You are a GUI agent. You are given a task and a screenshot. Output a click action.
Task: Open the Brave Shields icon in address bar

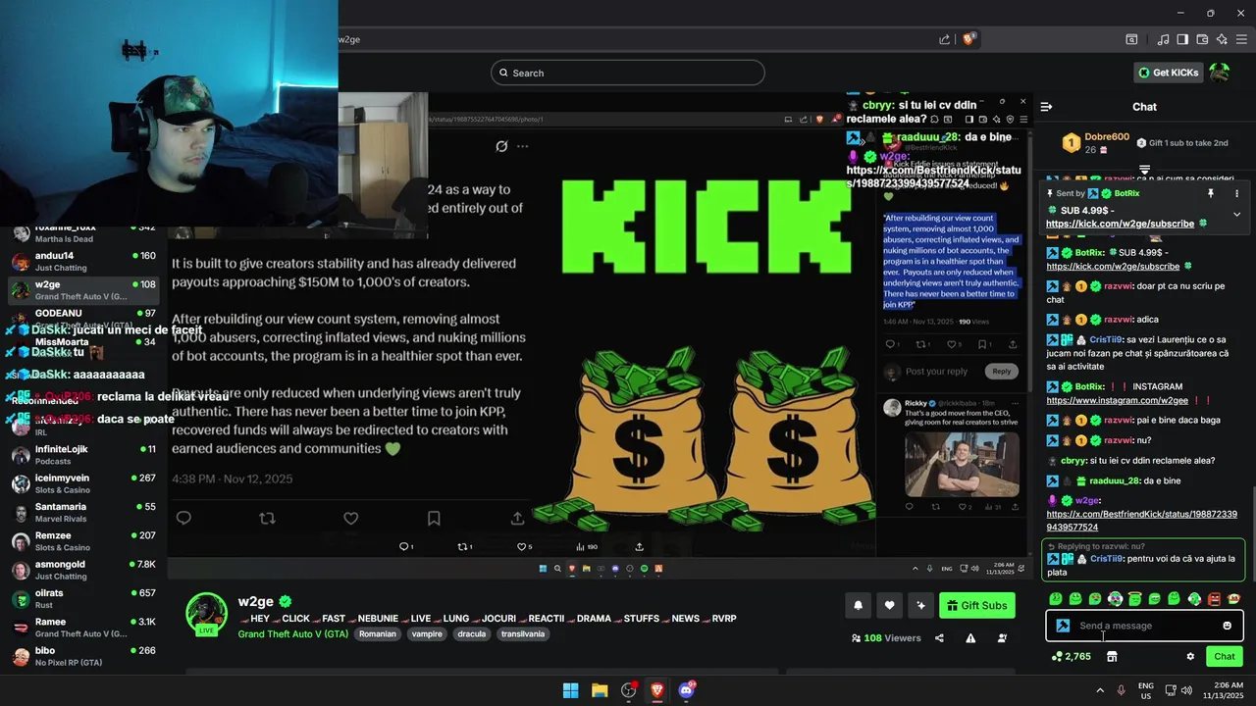tap(969, 39)
